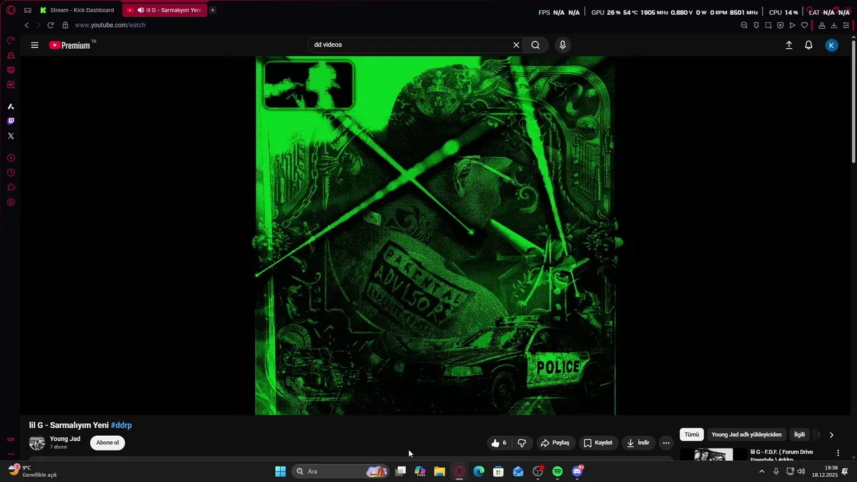Open the Young Jad channel avatar
857x482 pixels.
pyautogui.click(x=37, y=443)
